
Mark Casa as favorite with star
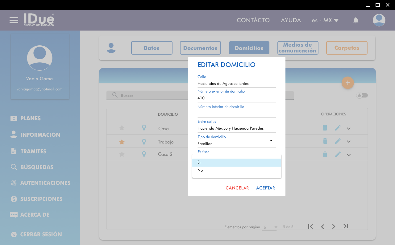[122, 128]
